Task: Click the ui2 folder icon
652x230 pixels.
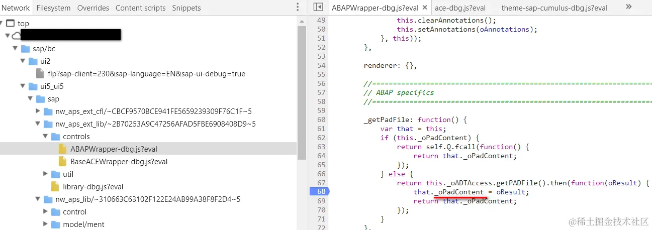Action: (33, 61)
